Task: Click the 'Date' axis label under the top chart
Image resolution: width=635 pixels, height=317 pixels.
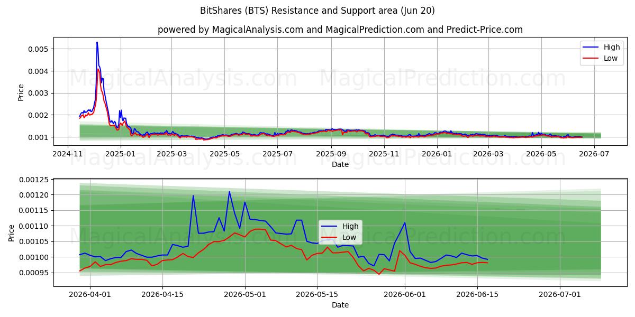Action: 340,164
